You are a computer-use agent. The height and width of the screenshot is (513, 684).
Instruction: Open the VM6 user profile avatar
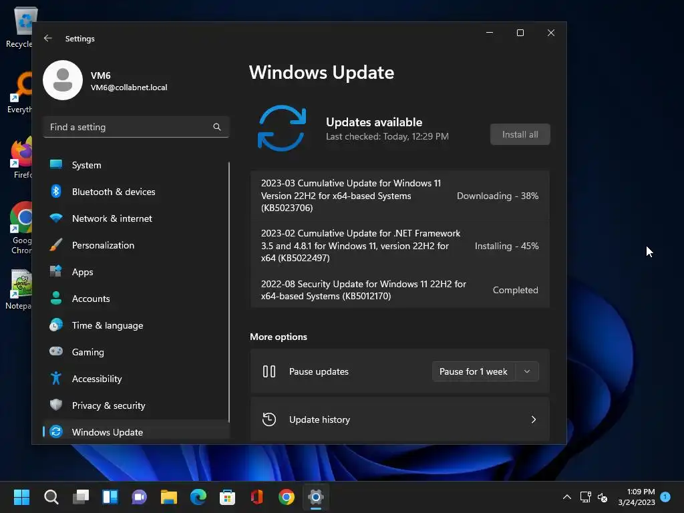click(x=63, y=80)
